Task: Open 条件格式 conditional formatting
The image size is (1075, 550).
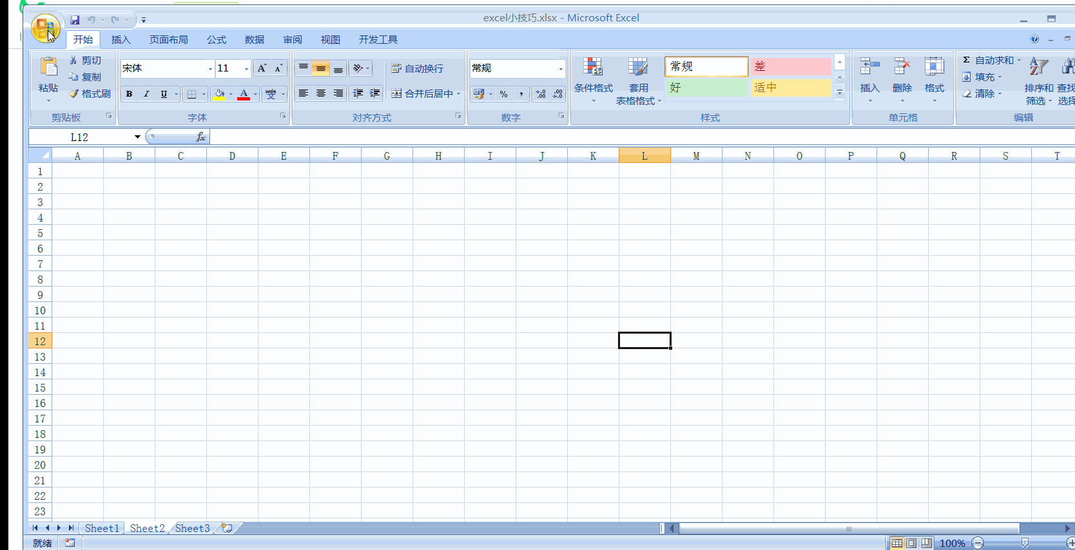Action: [x=593, y=81]
